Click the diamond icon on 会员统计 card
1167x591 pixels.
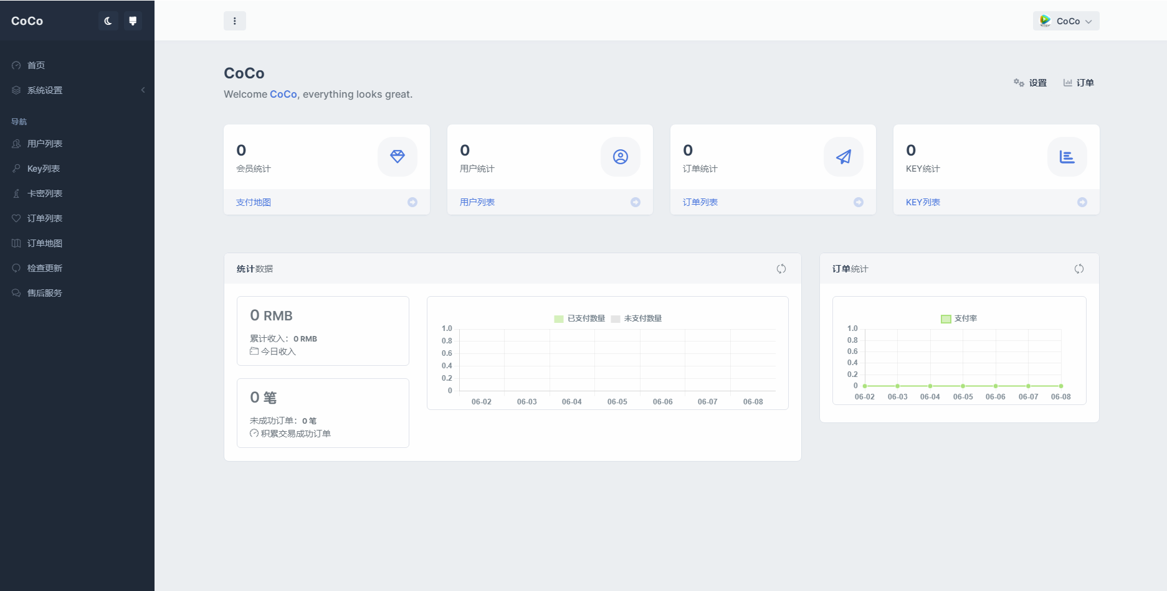pos(397,157)
